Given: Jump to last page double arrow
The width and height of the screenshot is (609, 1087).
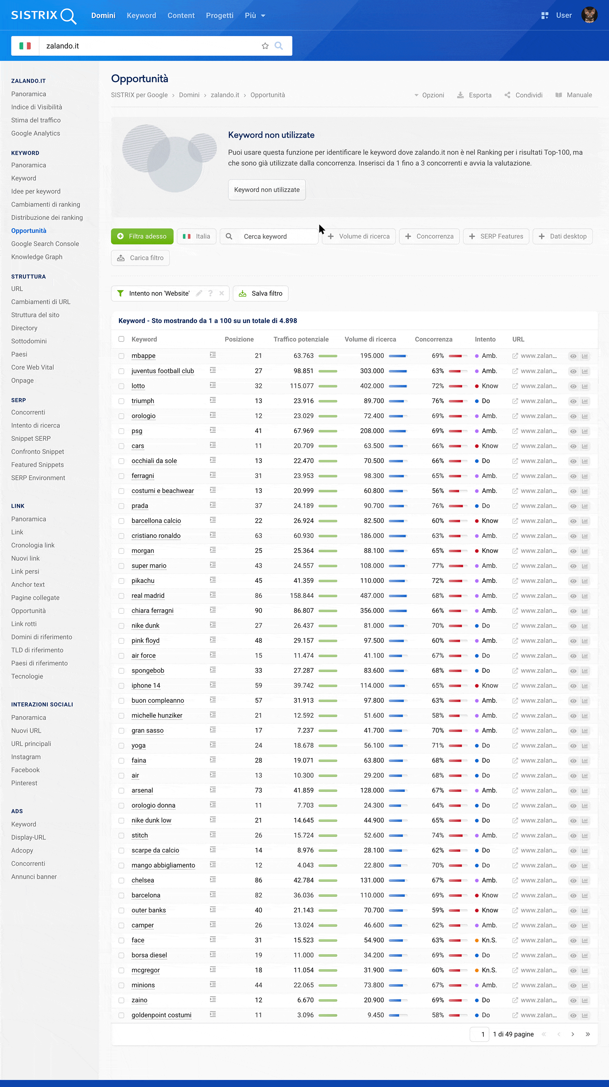Looking at the screenshot, I should [x=587, y=1034].
